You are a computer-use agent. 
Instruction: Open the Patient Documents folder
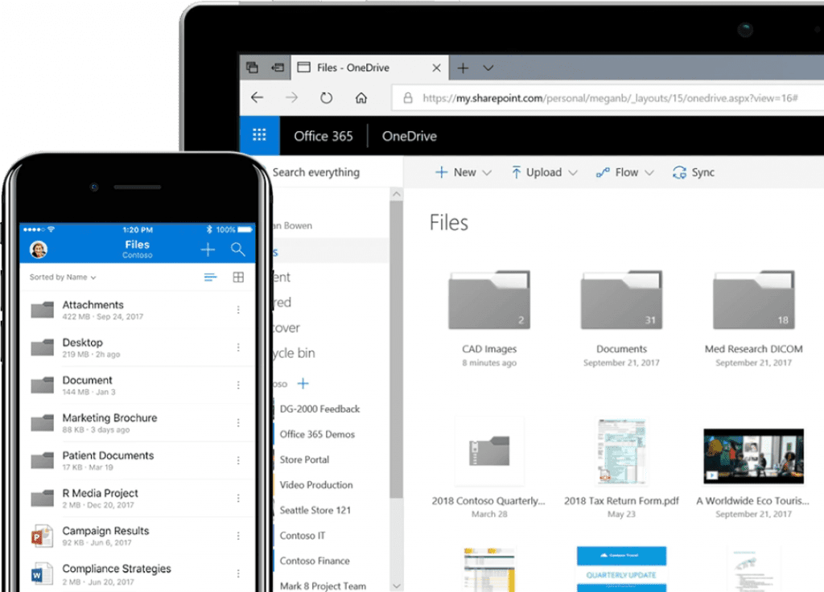pos(137,461)
